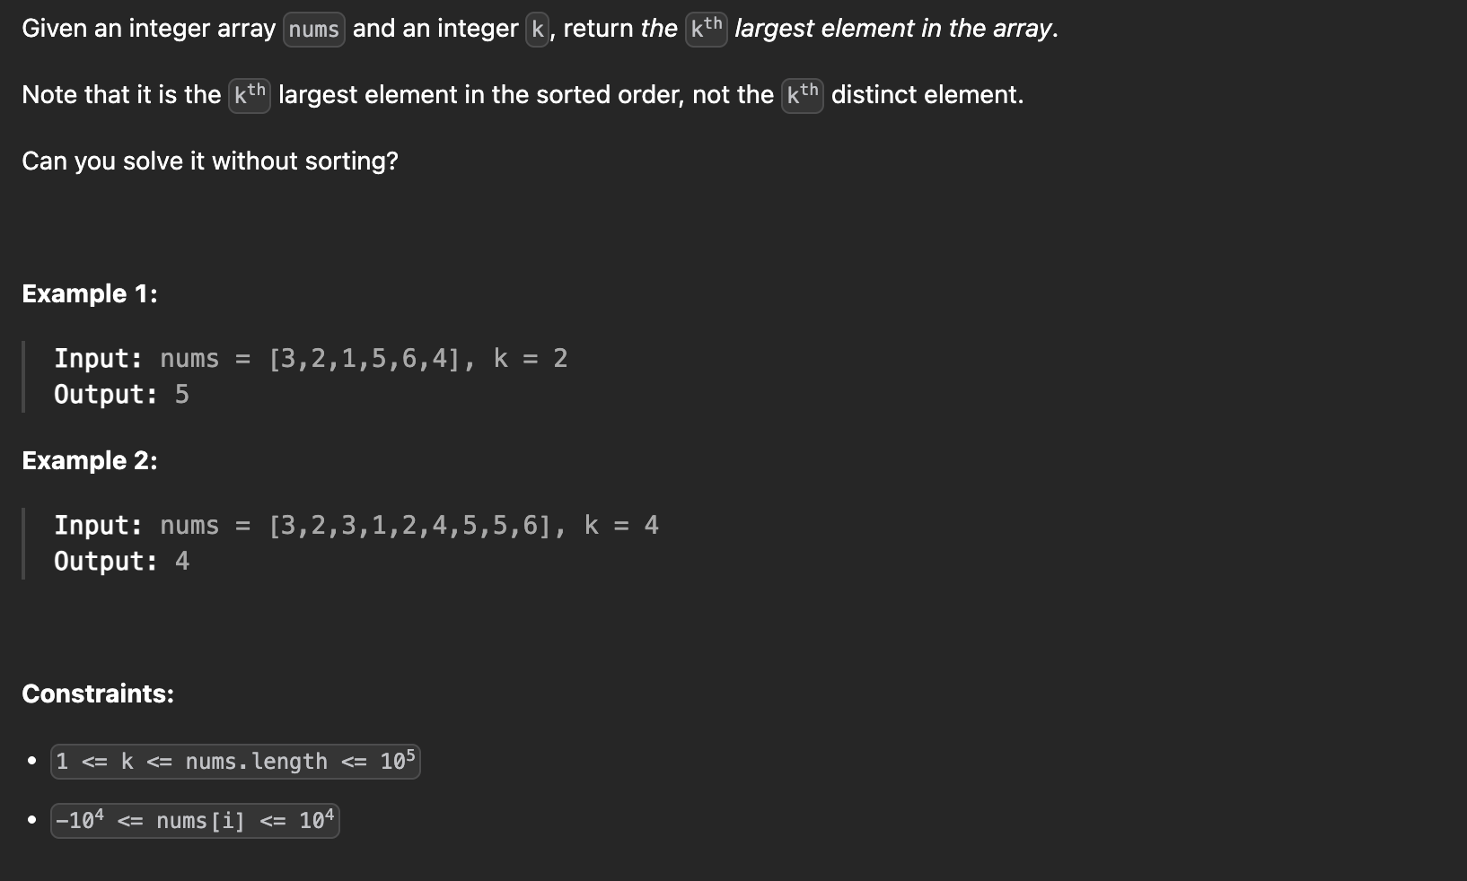Click the "kth" chip before "largest element in the sorted order"
Screen dimensions: 1467x881
[x=250, y=95]
